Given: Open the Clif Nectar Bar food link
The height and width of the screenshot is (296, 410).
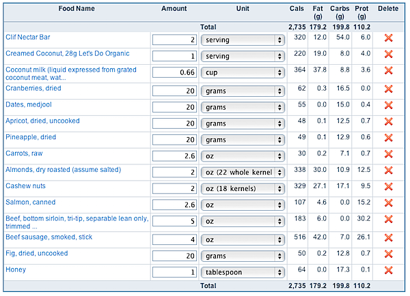Looking at the screenshot, I should pos(28,37).
